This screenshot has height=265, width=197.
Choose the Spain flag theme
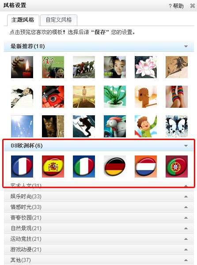click(53, 167)
